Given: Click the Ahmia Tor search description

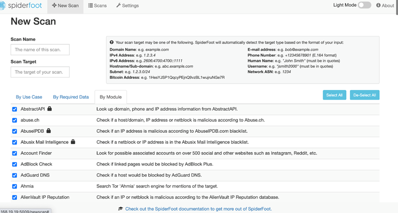Looking at the screenshot, I should (x=157, y=186).
